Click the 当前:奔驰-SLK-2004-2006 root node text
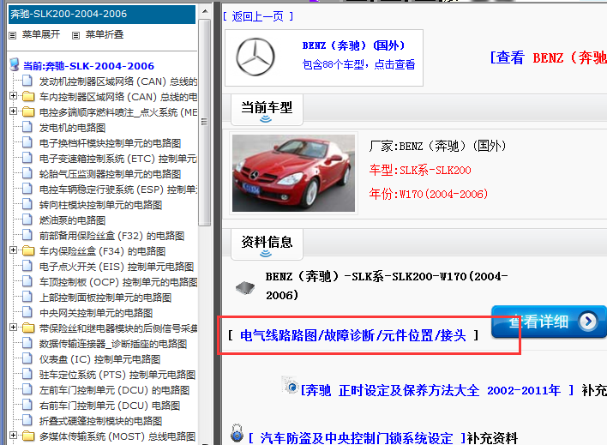 point(88,66)
